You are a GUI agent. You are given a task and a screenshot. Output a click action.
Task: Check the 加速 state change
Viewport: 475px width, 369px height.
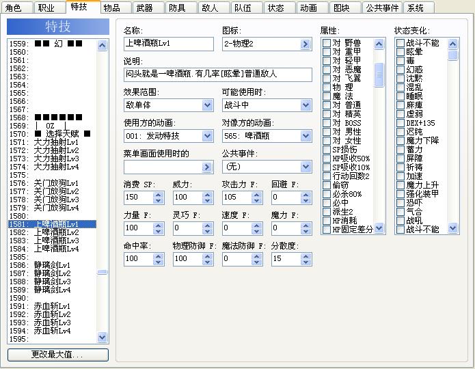pos(401,176)
